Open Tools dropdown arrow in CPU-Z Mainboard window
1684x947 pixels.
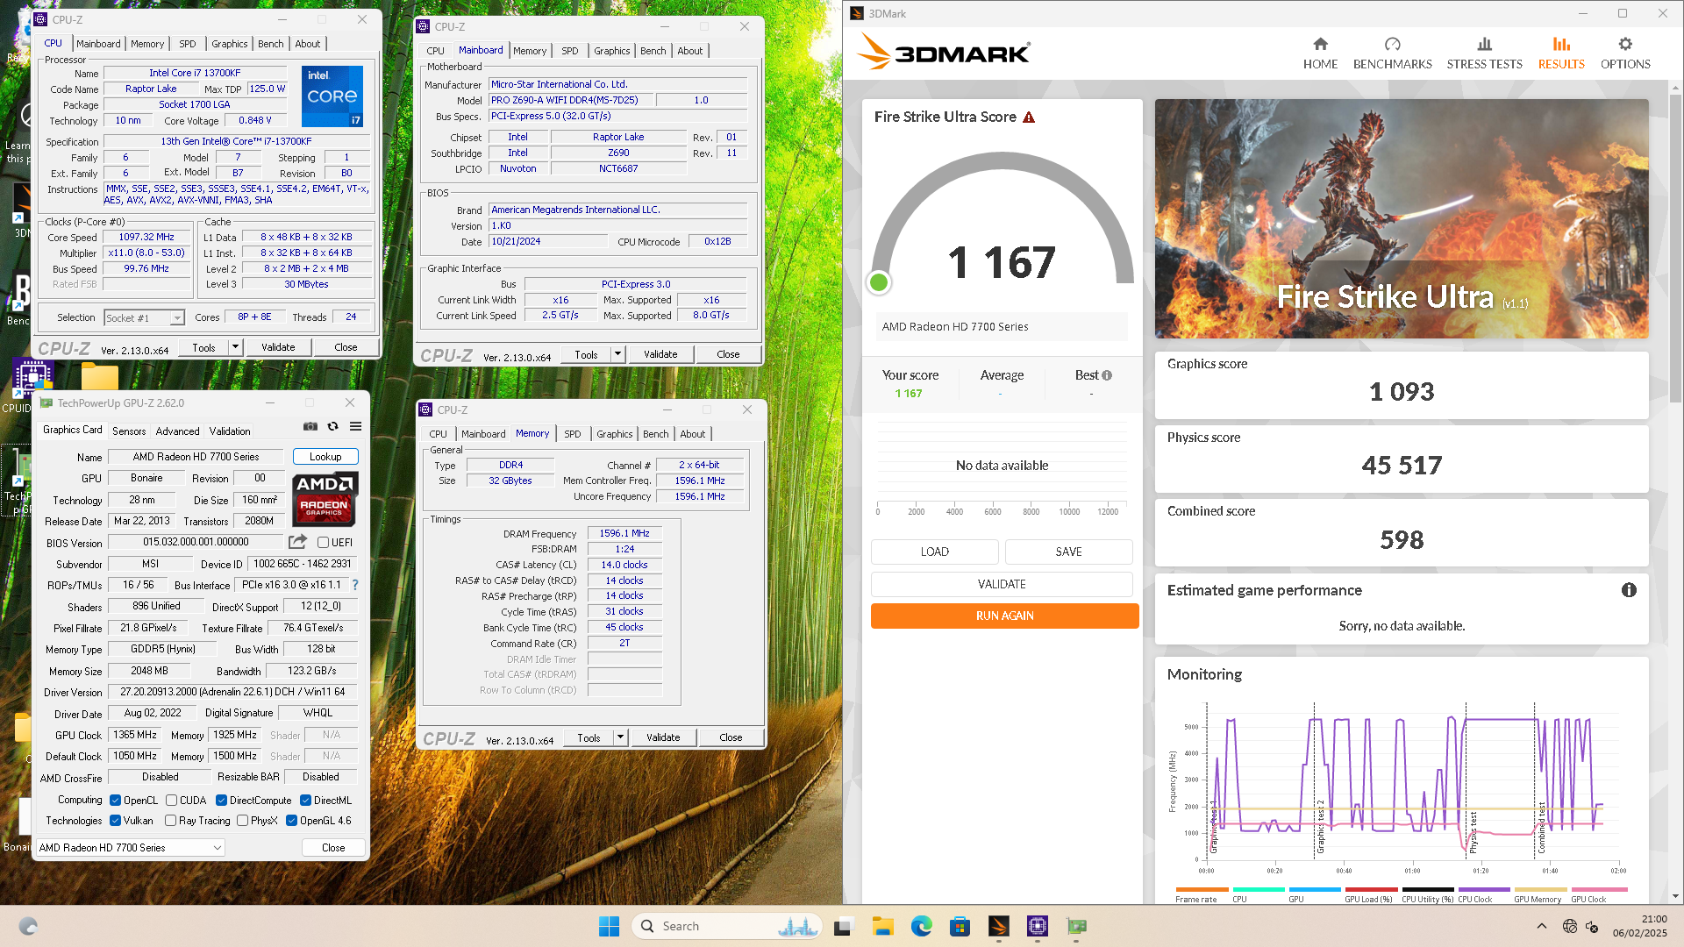[617, 354]
